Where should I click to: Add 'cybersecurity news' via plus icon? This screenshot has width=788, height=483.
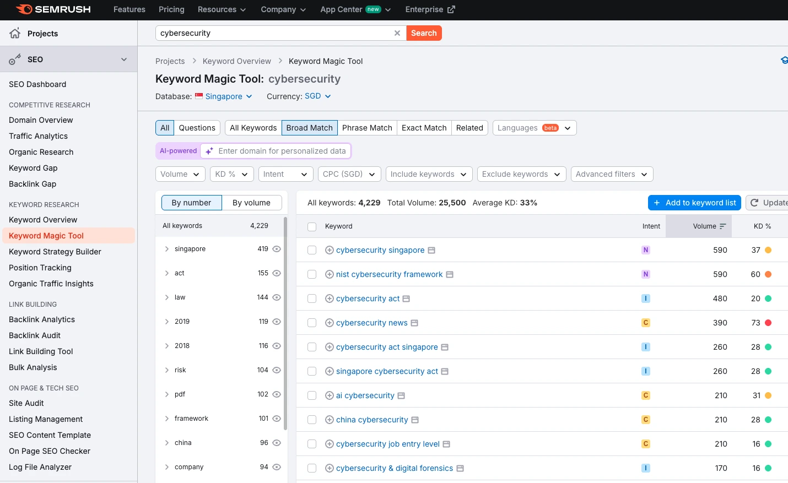pos(330,323)
